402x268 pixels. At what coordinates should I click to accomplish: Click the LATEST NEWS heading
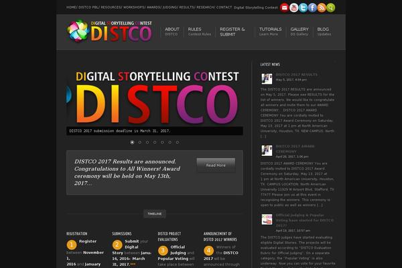tap(270, 64)
